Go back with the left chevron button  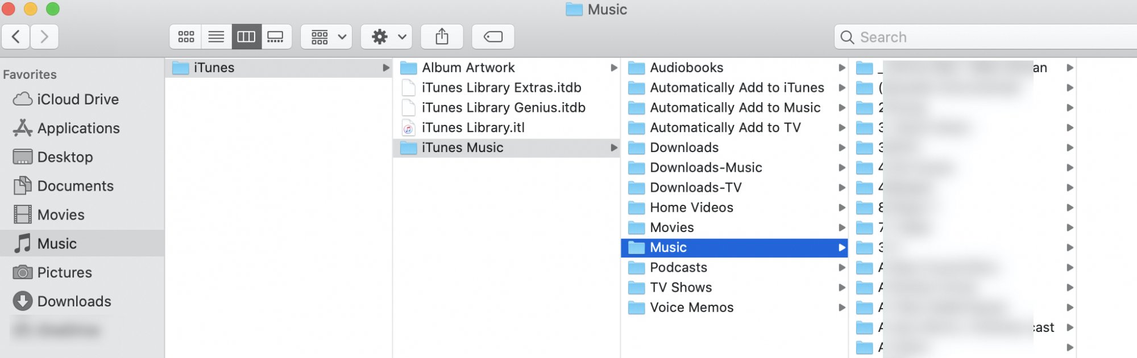[x=16, y=37]
